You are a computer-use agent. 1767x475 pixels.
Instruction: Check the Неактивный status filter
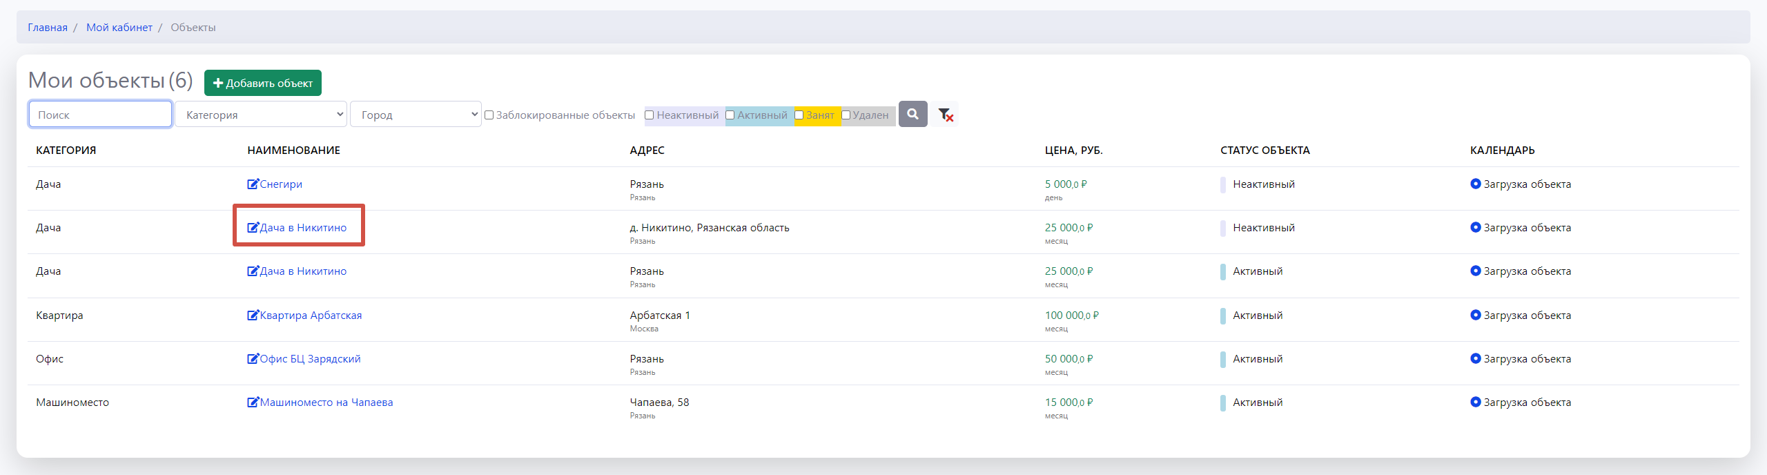(x=649, y=115)
